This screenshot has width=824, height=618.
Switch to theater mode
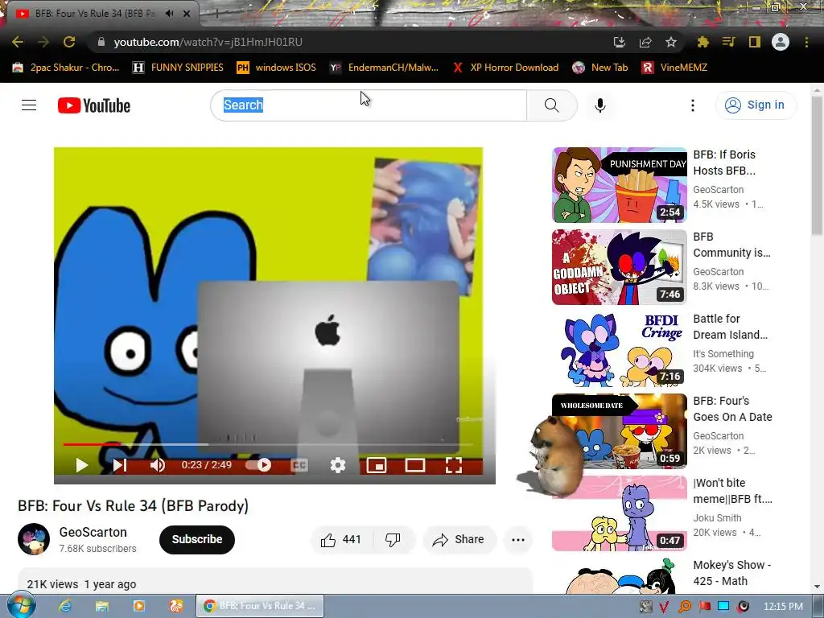click(414, 465)
